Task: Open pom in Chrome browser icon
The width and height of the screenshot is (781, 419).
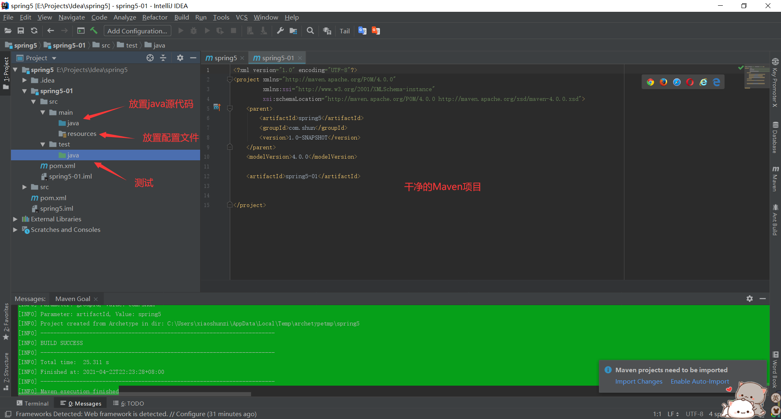Action: coord(650,82)
